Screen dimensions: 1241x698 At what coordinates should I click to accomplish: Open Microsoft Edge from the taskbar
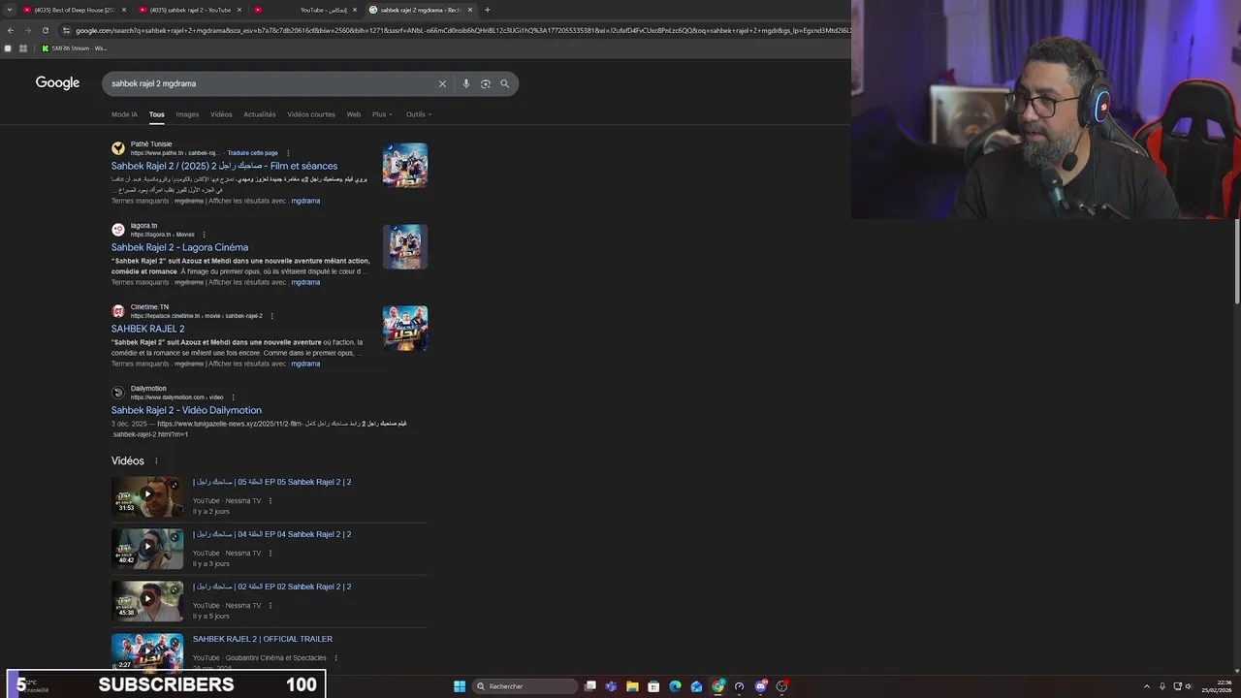(x=675, y=686)
